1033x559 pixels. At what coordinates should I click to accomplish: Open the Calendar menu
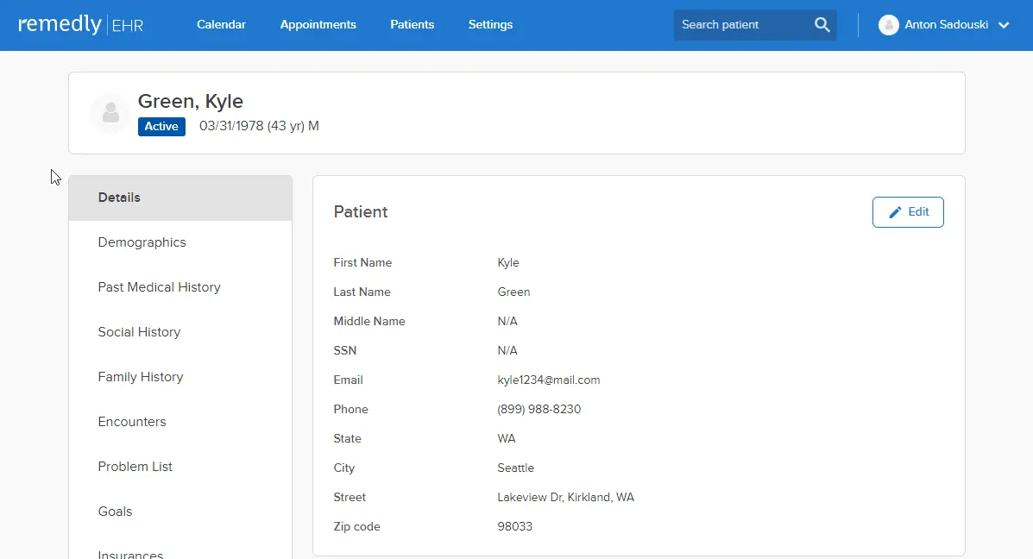click(x=221, y=24)
